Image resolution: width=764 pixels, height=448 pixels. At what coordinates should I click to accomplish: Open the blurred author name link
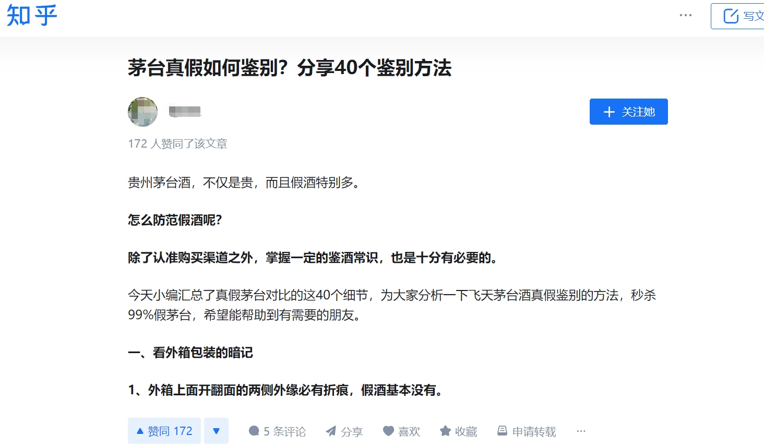click(185, 112)
